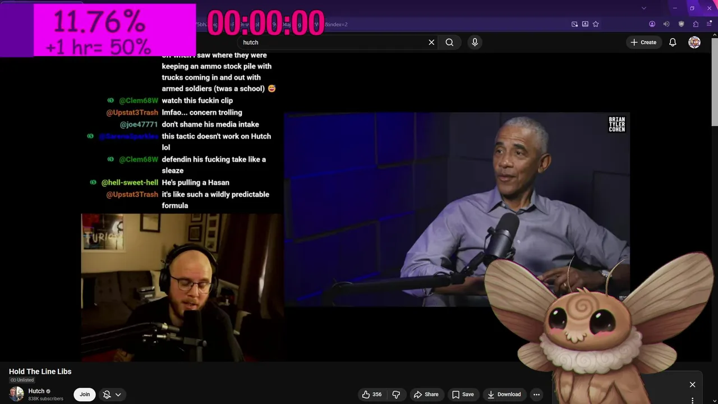
Task: Click the Share button
Action: tap(426, 394)
